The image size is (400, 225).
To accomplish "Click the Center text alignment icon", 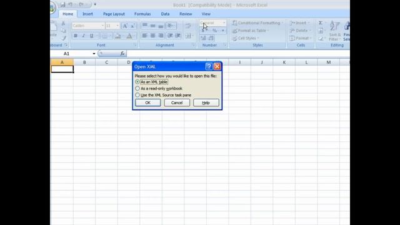I will (x=152, y=36).
